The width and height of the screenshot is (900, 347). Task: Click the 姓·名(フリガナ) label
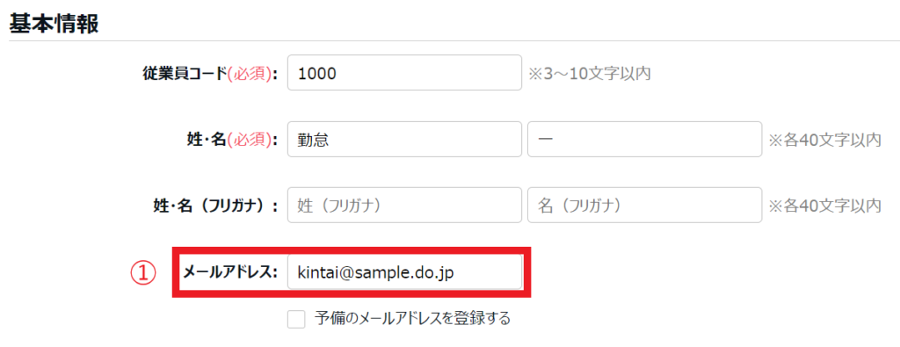click(x=213, y=206)
